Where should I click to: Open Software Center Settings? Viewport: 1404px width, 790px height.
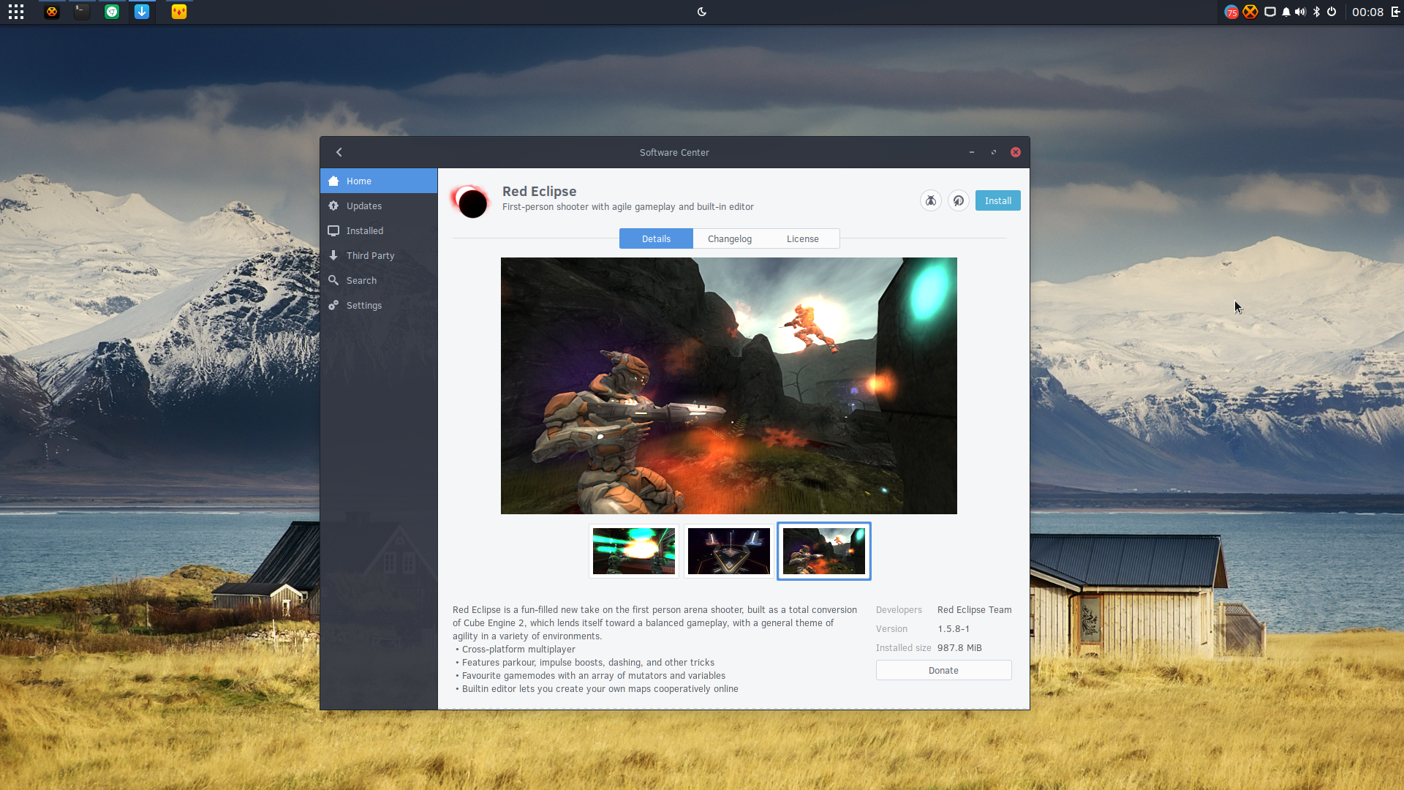pyautogui.click(x=379, y=305)
